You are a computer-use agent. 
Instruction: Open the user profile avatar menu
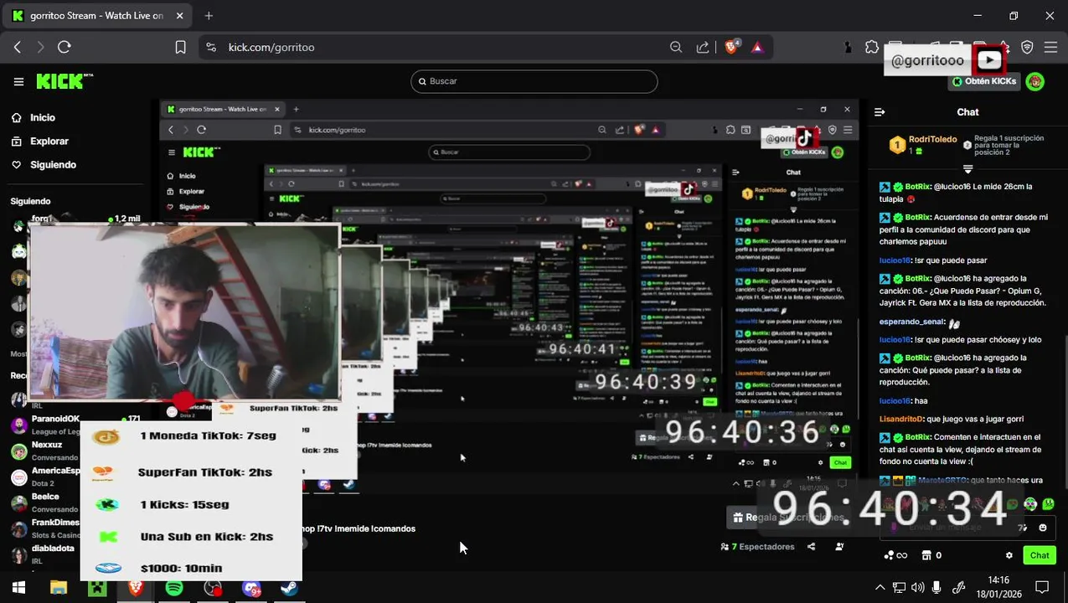coord(1035,81)
